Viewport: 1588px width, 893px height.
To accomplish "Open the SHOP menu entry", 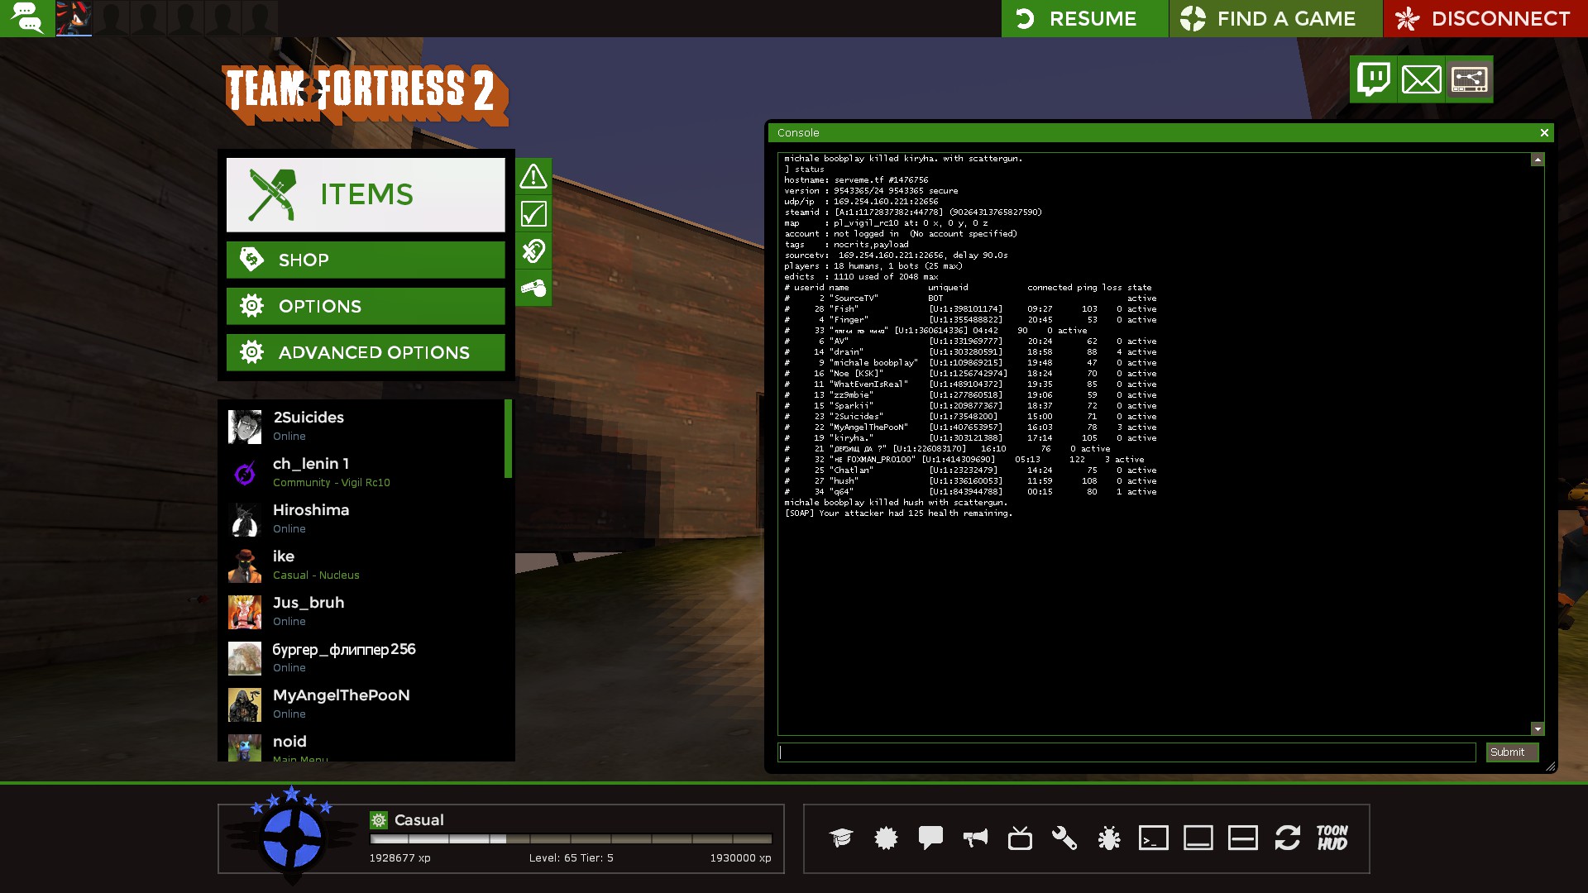I will (366, 260).
